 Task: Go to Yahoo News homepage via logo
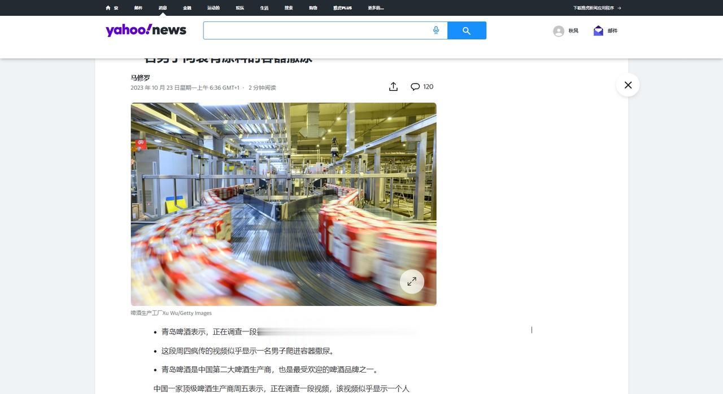click(x=146, y=30)
